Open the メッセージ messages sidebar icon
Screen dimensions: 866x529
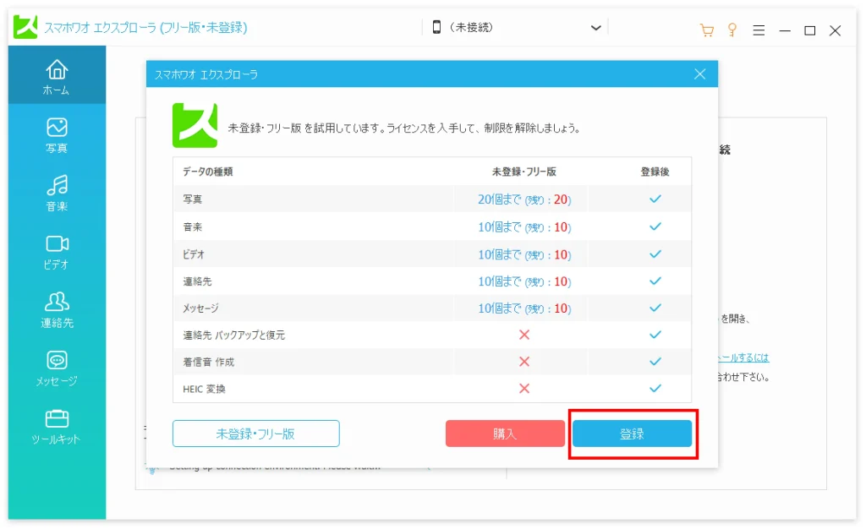[57, 368]
